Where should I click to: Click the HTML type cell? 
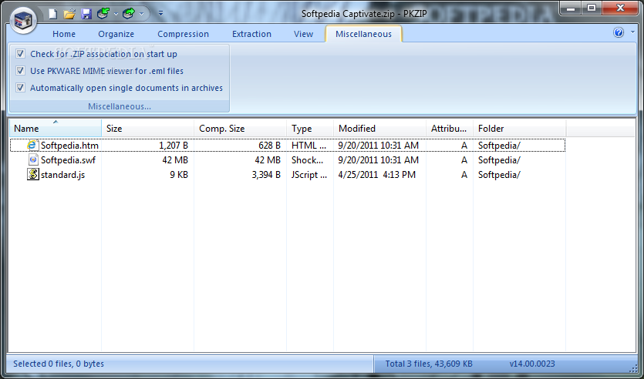(309, 145)
